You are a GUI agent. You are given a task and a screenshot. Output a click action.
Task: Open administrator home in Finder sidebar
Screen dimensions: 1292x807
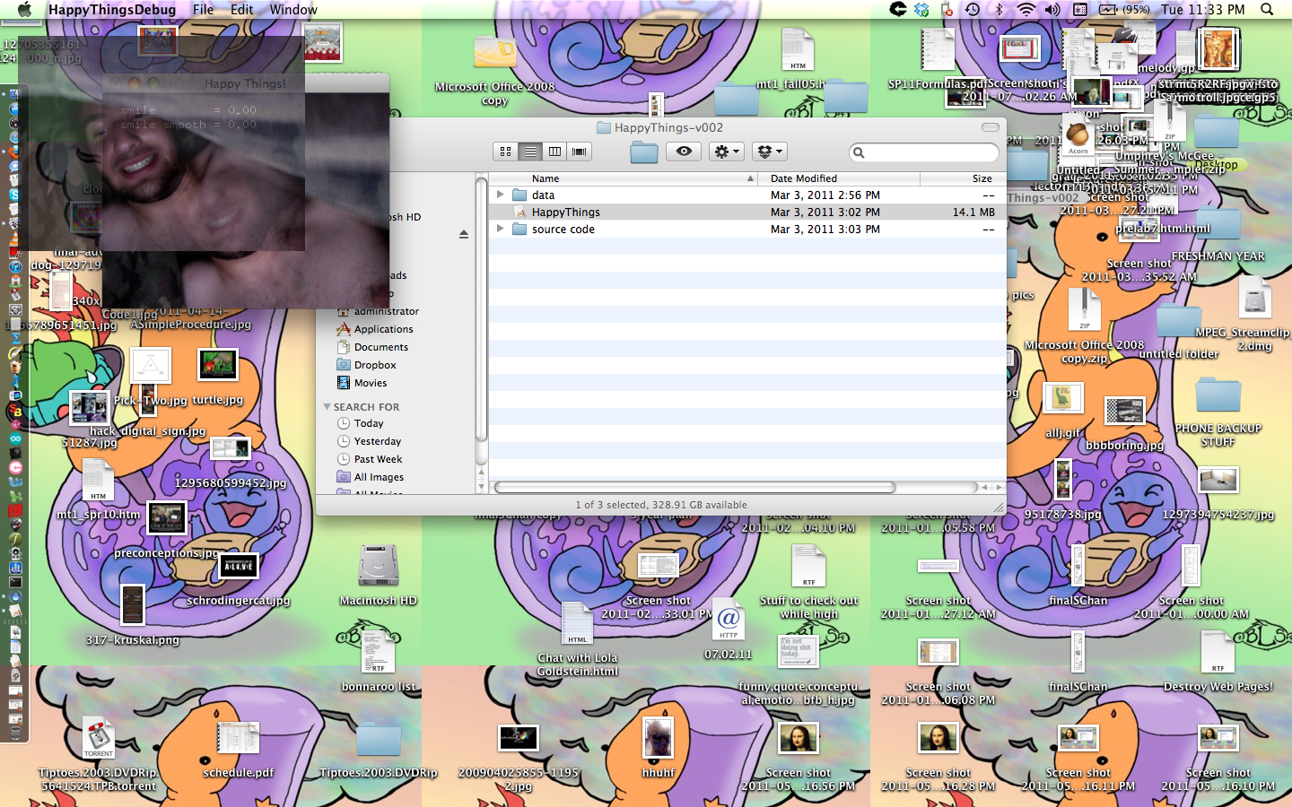[386, 311]
